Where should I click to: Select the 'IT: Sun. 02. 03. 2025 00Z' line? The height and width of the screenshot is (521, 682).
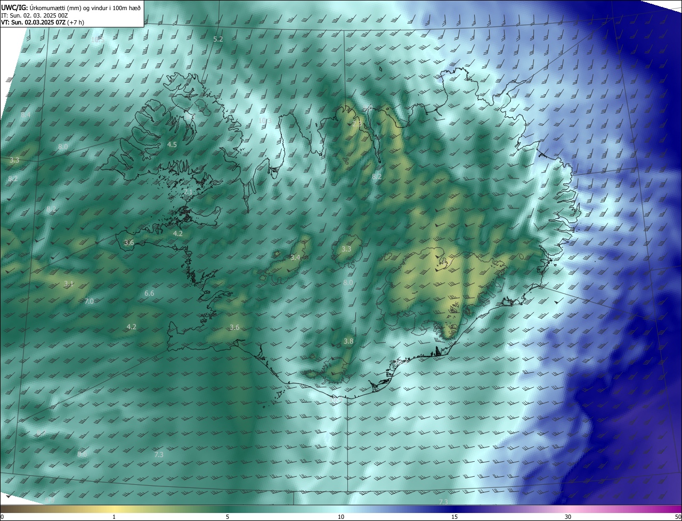[x=34, y=15]
